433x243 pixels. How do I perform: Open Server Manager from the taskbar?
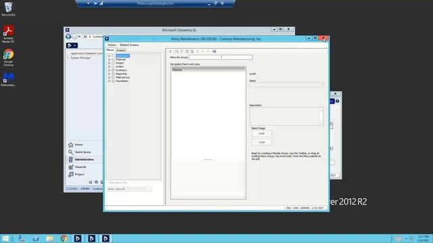tap(22, 238)
